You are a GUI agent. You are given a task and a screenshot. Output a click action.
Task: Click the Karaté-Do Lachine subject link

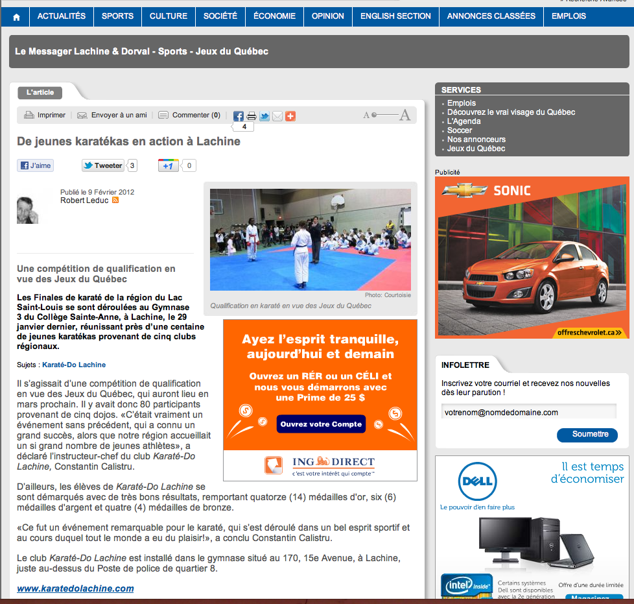pos(74,365)
